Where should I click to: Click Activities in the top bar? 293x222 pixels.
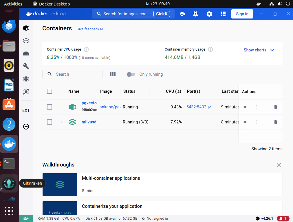tap(13, 4)
